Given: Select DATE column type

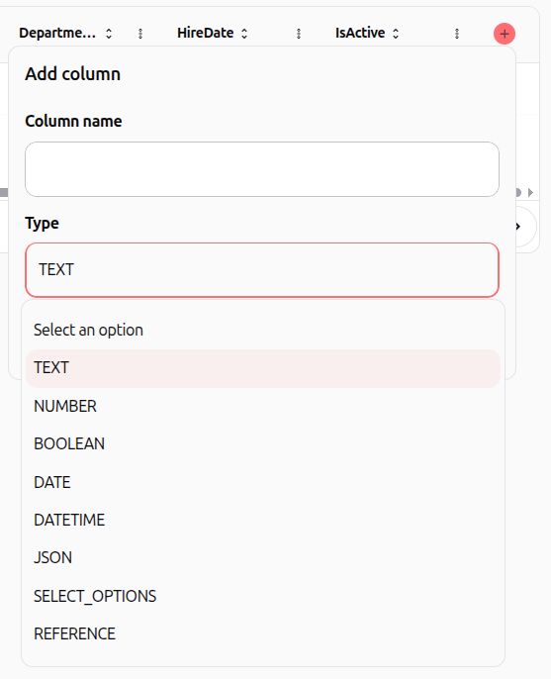Looking at the screenshot, I should point(263,482).
